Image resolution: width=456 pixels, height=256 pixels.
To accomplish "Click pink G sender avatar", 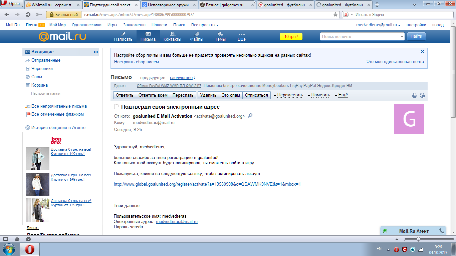I will click(409, 119).
